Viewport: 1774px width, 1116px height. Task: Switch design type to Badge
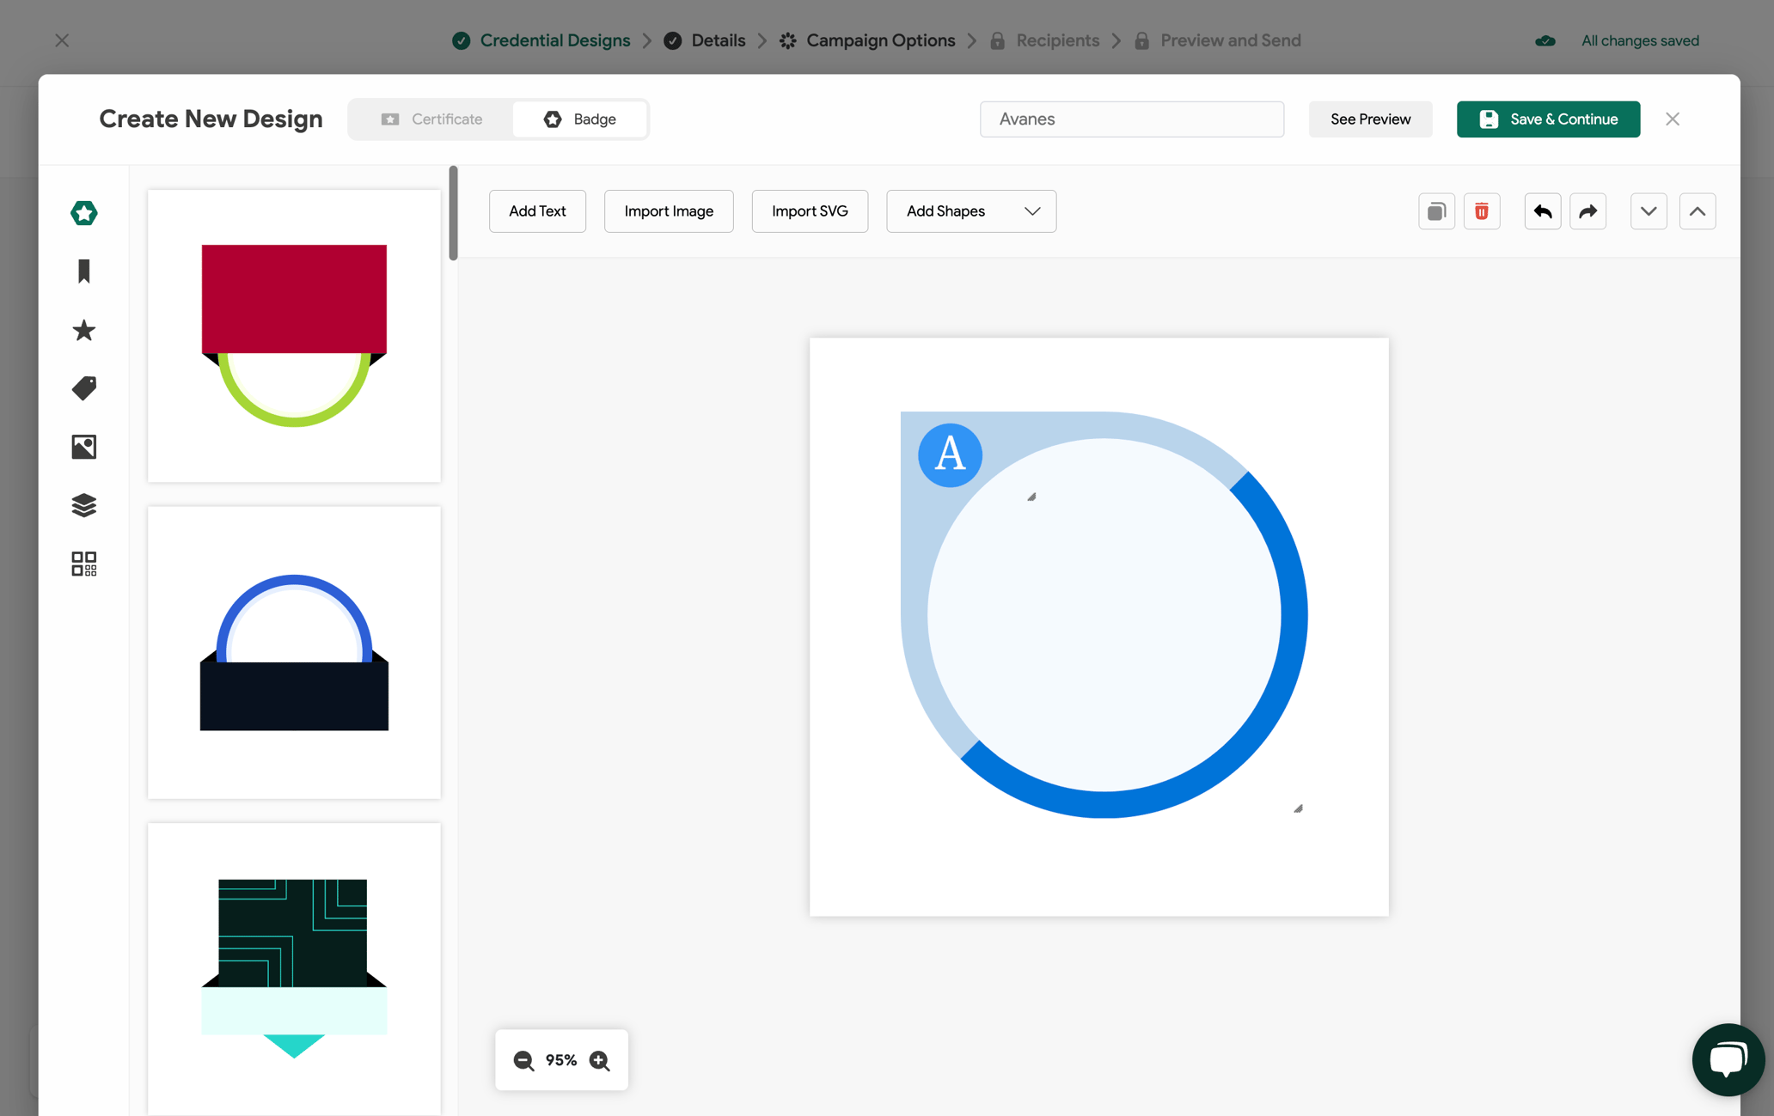(x=580, y=119)
